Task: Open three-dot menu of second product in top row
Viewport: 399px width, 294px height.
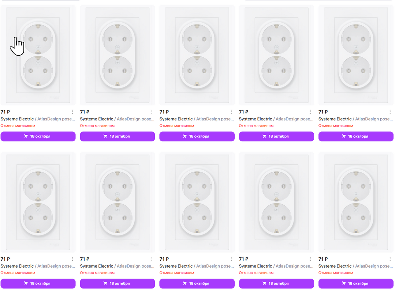Action: (152, 112)
